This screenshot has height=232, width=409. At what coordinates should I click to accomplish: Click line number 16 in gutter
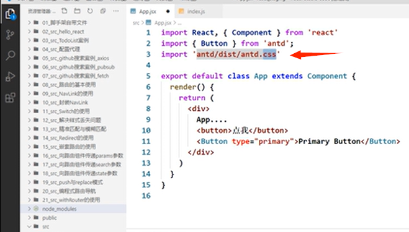[x=146, y=196]
